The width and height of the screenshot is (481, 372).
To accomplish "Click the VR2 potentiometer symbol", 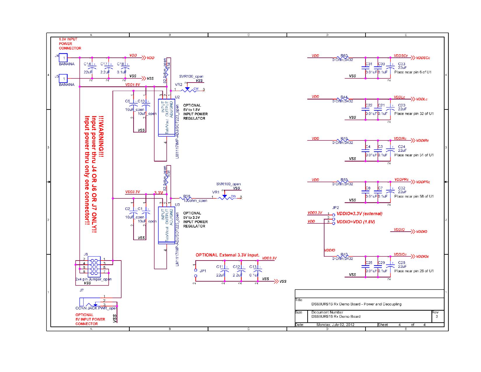I will click(x=187, y=89).
